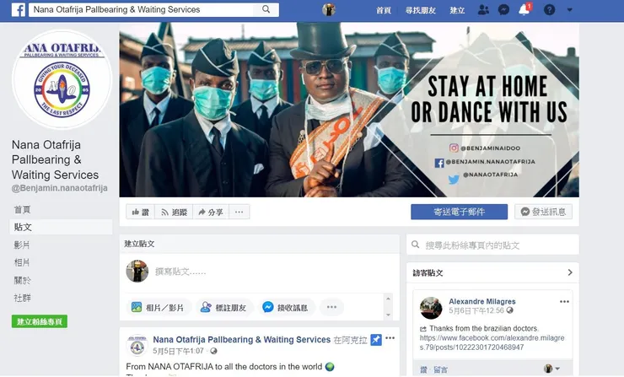Open the notifications bell
Image resolution: width=624 pixels, height=377 pixels.
tap(524, 9)
